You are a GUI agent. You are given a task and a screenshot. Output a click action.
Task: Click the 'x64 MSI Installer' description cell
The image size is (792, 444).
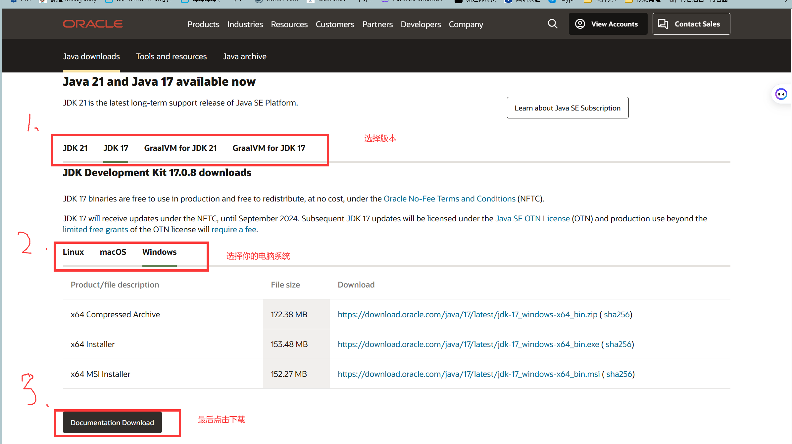[163, 374]
